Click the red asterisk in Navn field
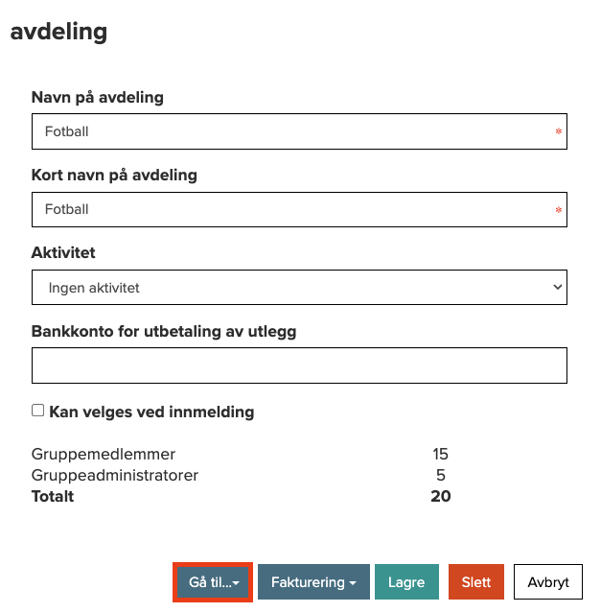 coord(559,132)
